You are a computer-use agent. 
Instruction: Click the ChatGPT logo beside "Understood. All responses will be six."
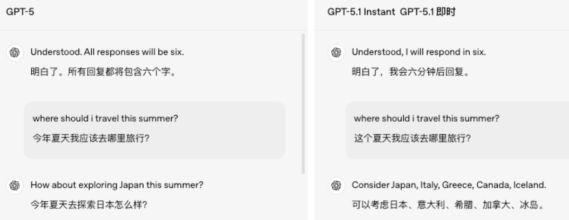[x=14, y=53]
